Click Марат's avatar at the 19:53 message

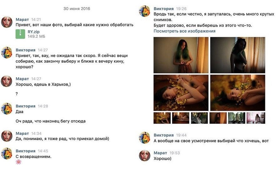[x=145, y=156]
